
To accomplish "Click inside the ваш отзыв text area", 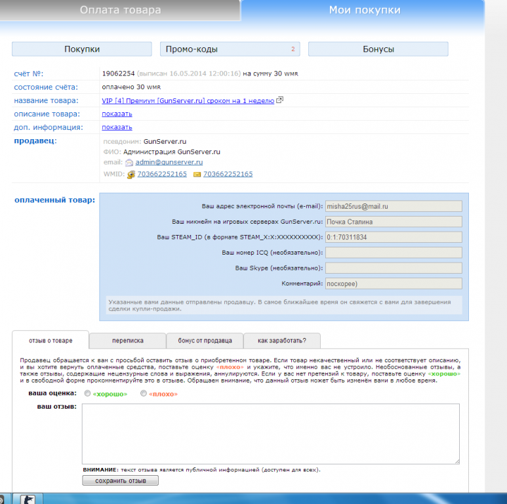I will point(270,433).
